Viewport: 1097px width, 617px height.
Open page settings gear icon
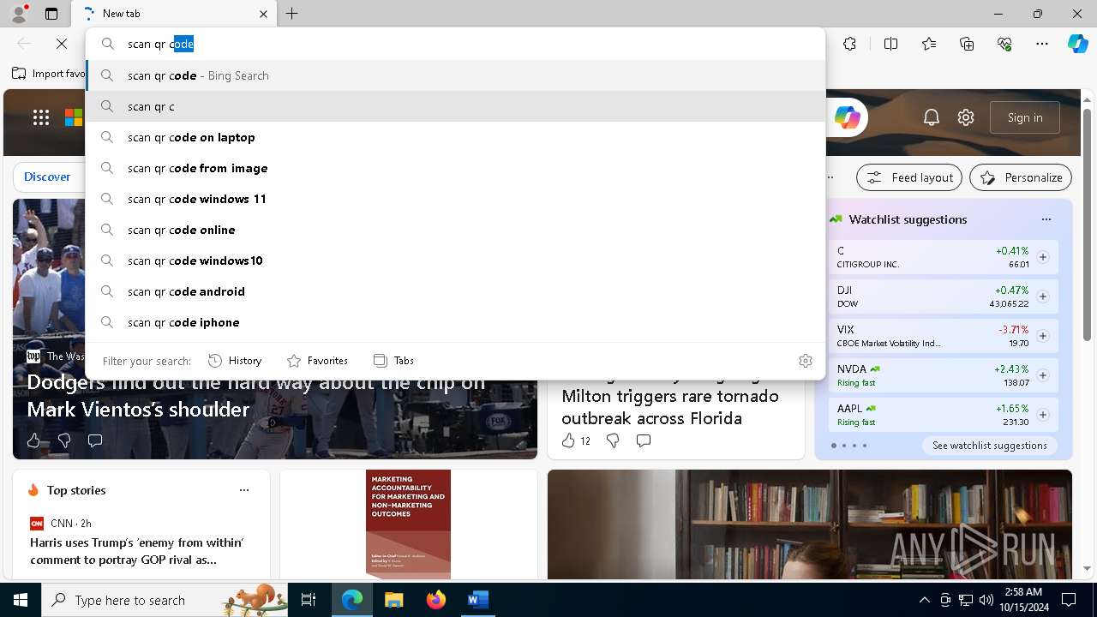[966, 117]
